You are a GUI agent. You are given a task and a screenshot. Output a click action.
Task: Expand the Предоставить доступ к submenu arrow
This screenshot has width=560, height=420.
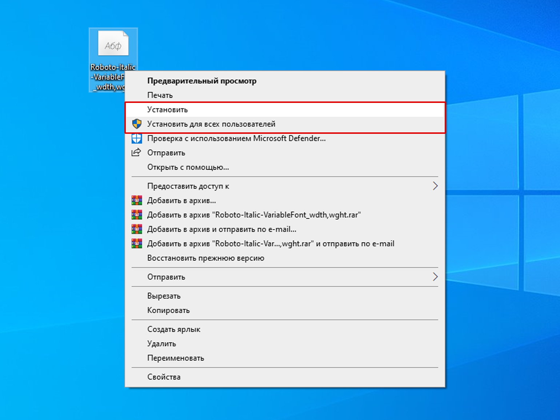(435, 186)
